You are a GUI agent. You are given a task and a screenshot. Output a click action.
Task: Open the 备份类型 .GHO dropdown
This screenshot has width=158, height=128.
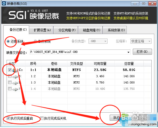pos(98,41)
